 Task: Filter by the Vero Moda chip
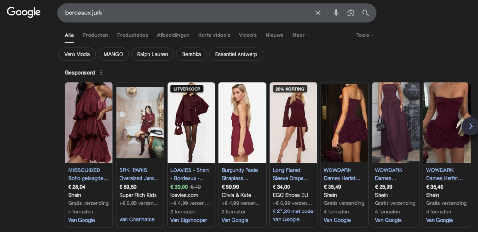coord(77,54)
